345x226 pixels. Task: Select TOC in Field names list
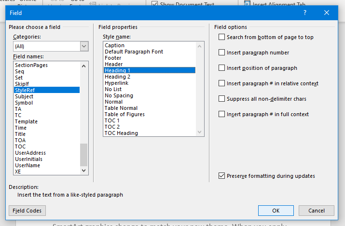pyautogui.click(x=21, y=146)
